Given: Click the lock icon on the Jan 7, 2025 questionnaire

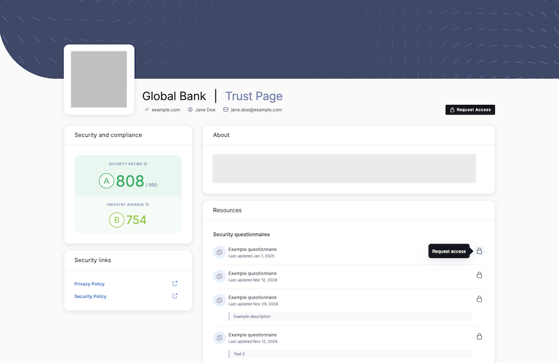Looking at the screenshot, I should [x=479, y=251].
